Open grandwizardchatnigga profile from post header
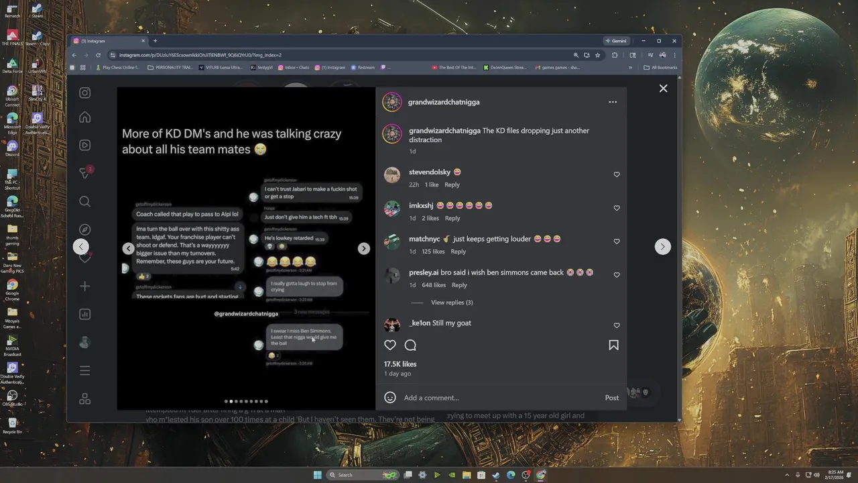Screen dimensions: 858x483 tap(444, 102)
